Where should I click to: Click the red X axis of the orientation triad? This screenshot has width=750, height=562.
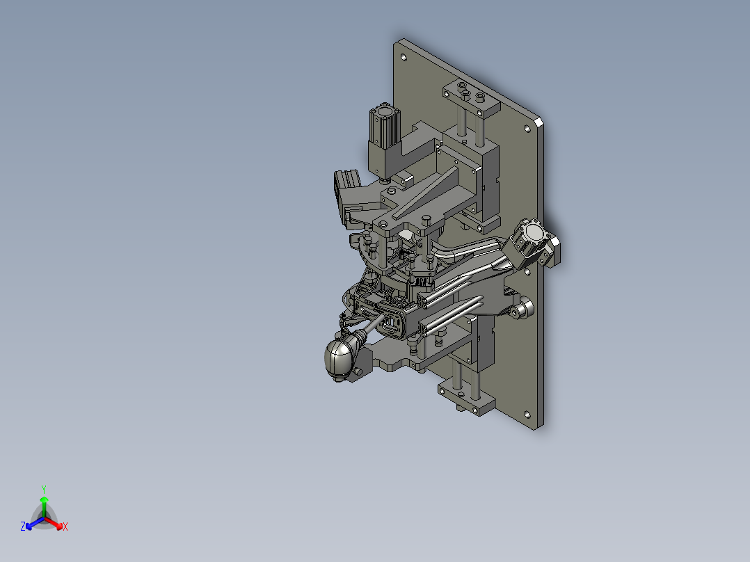[x=54, y=523]
